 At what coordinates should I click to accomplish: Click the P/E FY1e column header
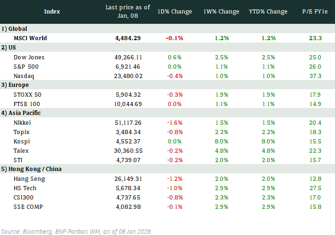click(x=313, y=12)
